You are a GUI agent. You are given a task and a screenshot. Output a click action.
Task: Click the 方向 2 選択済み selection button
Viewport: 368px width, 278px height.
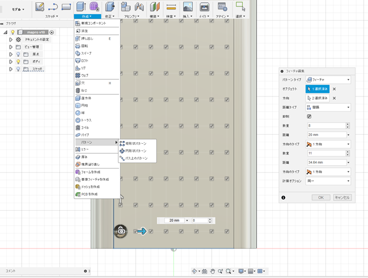point(318,98)
